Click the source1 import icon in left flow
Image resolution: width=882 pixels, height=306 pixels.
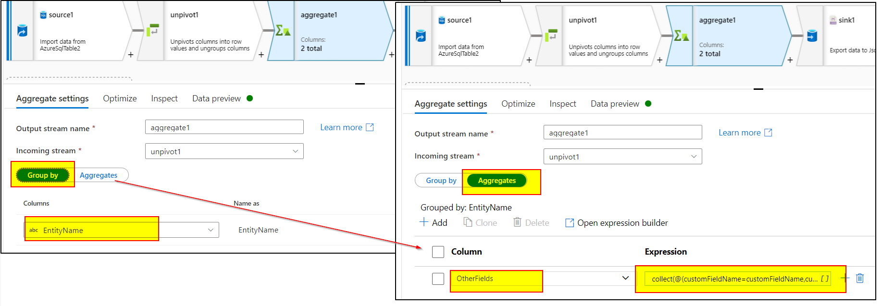22,31
